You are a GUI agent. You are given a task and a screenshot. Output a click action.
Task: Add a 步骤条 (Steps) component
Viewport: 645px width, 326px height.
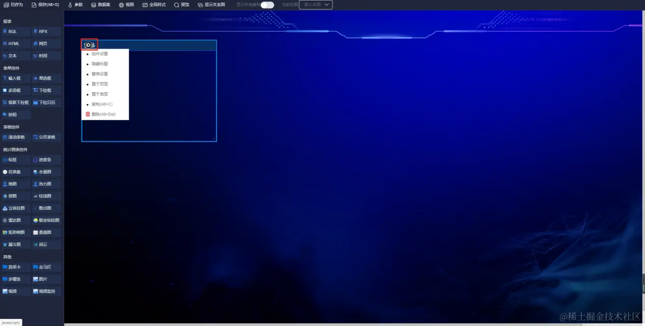(x=16, y=279)
